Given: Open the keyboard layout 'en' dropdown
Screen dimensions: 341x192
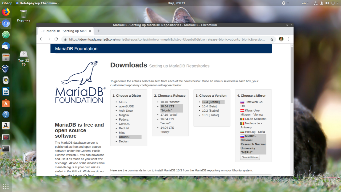Looking at the screenshot, I should pyautogui.click(x=305, y=3).
